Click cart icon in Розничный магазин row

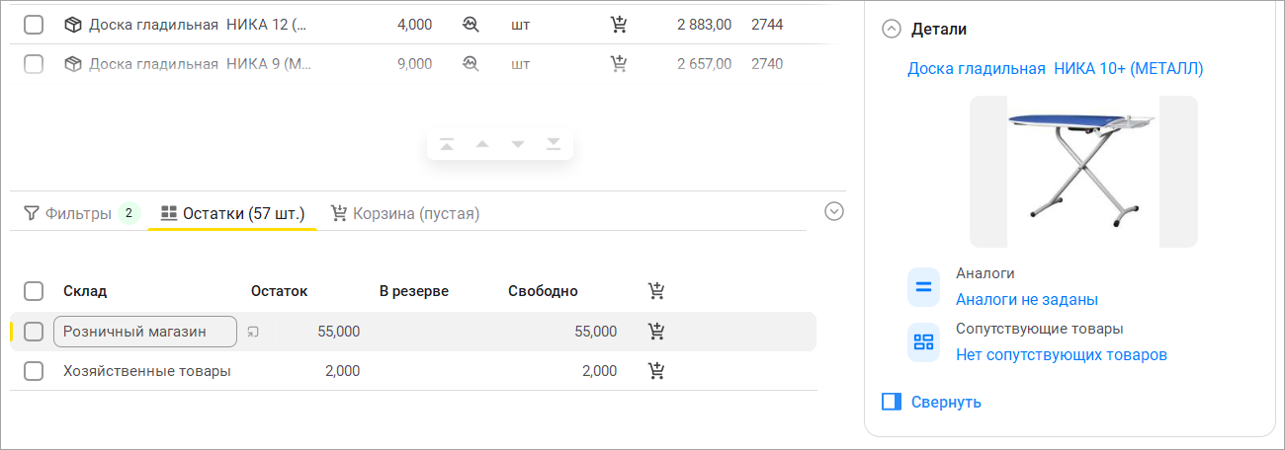coord(655,332)
